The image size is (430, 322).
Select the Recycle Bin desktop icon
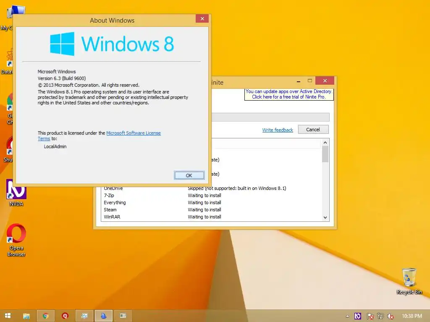coord(409,281)
